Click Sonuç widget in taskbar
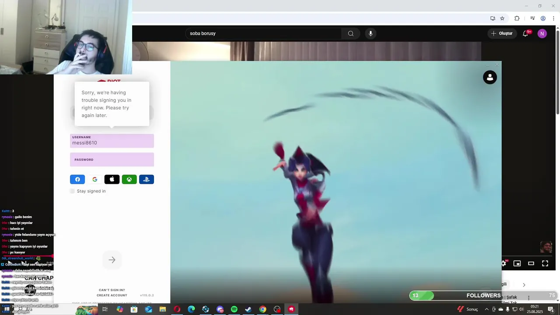This screenshot has width=560, height=315. 468,309
